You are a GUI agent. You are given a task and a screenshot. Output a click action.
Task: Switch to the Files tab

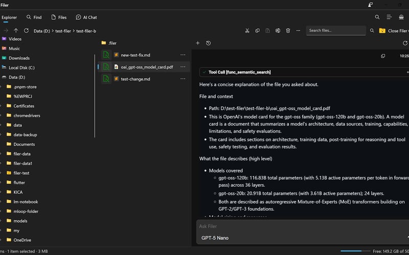click(x=59, y=17)
